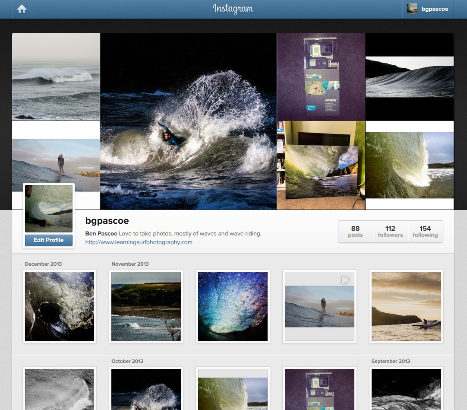Open the learningsurfphotography.com link
Viewport: 467px width, 410px height.
139,242
